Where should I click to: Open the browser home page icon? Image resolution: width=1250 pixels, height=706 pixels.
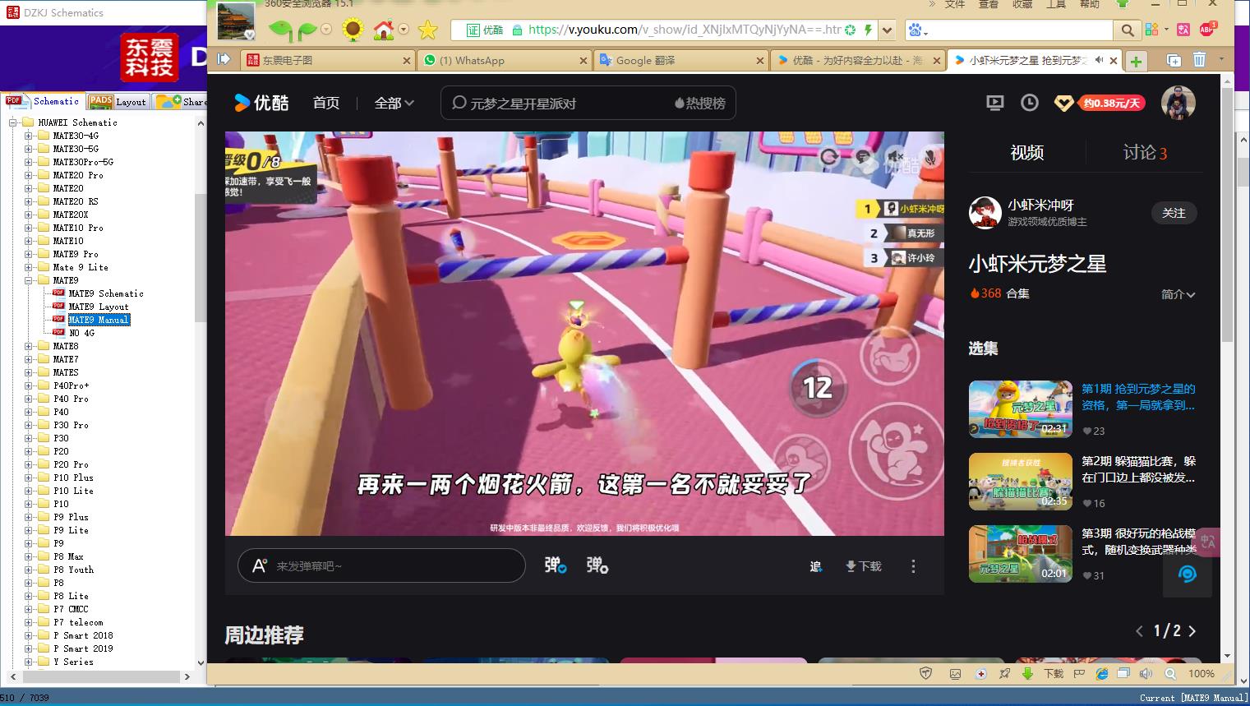[x=383, y=30]
